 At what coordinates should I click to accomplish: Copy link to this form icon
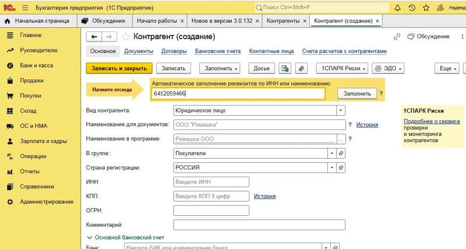point(397,37)
